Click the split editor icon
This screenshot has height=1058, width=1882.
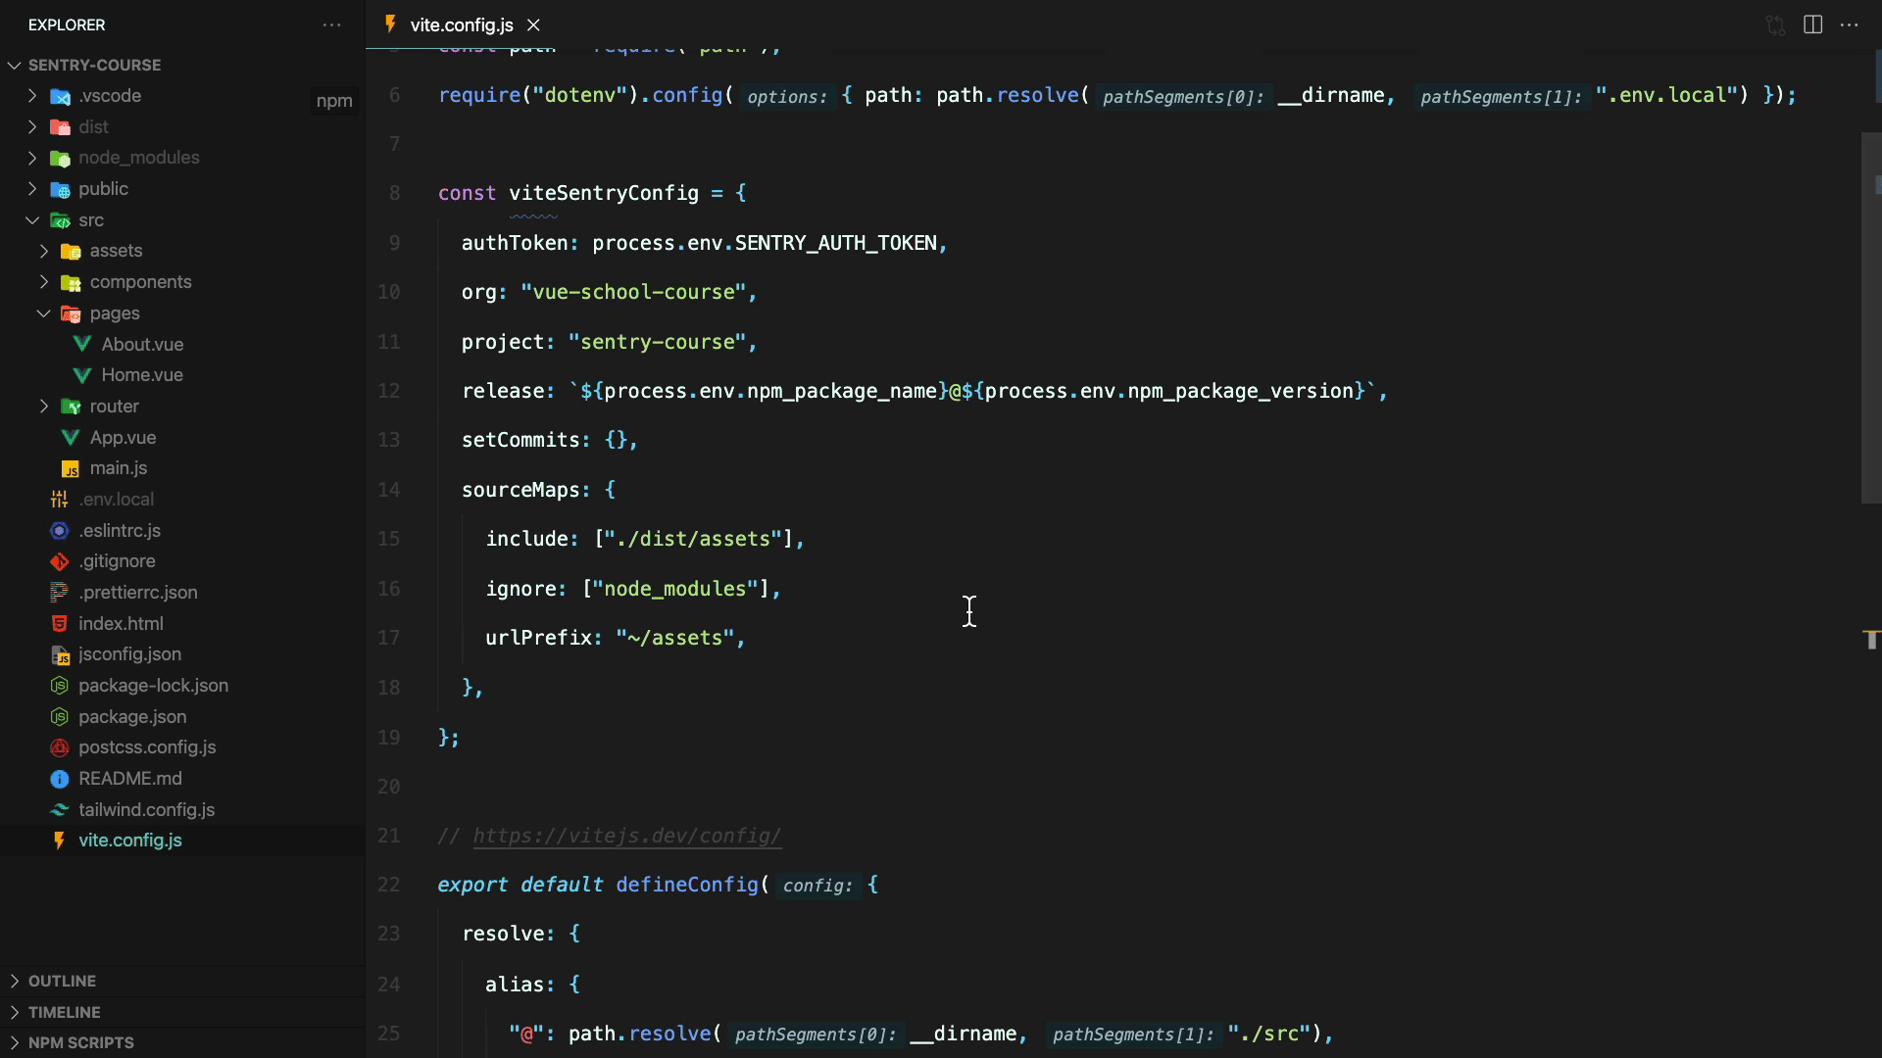click(x=1812, y=24)
